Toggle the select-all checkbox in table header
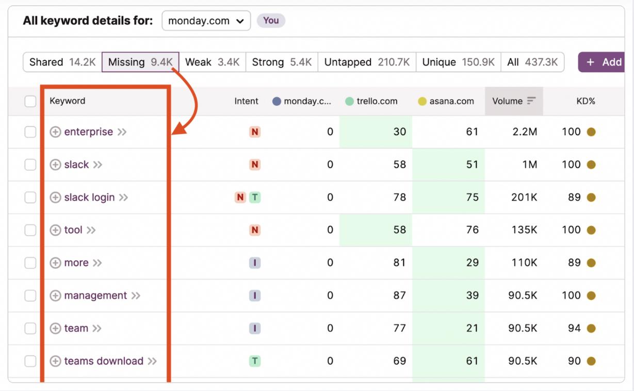Screen dimensions: 634x391 point(30,102)
